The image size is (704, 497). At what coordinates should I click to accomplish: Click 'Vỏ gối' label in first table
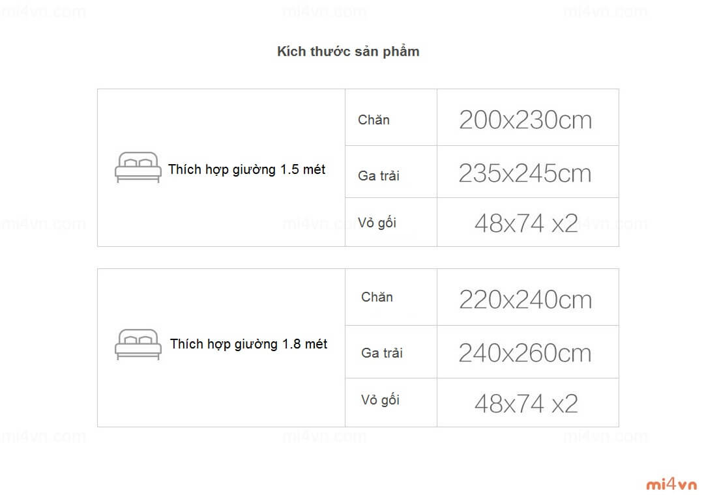(x=377, y=223)
